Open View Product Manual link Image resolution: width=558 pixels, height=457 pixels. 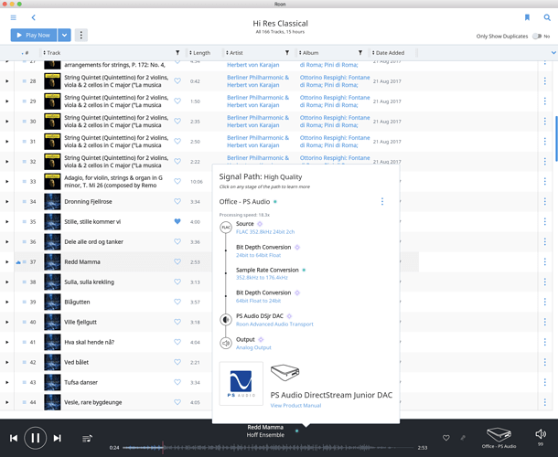click(x=295, y=406)
